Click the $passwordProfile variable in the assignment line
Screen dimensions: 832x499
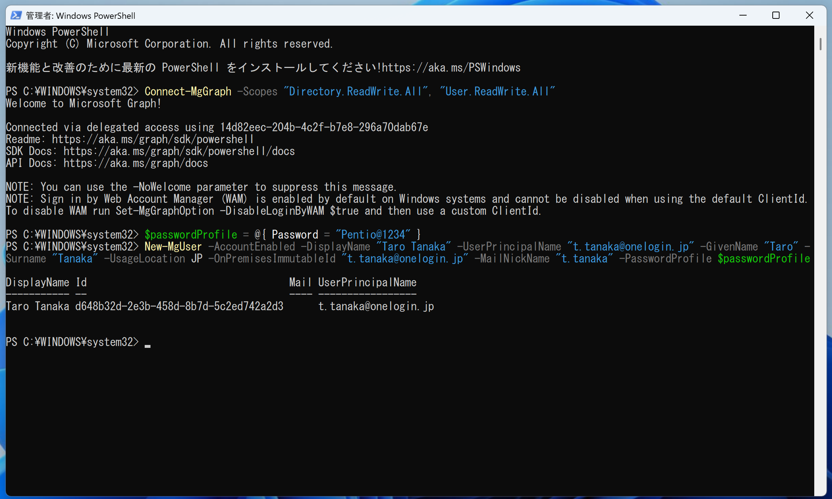[191, 235]
